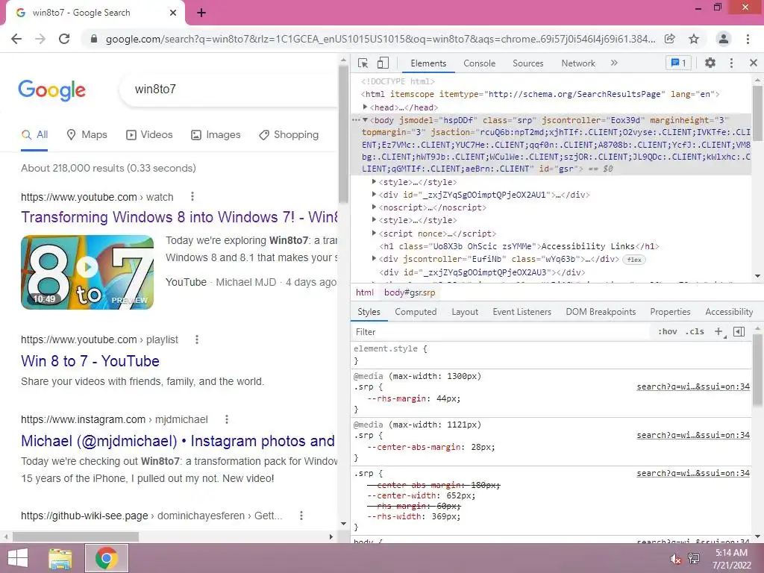This screenshot has width=764, height=573.
Task: Open the Chrome three-dot menu
Action: click(x=748, y=39)
